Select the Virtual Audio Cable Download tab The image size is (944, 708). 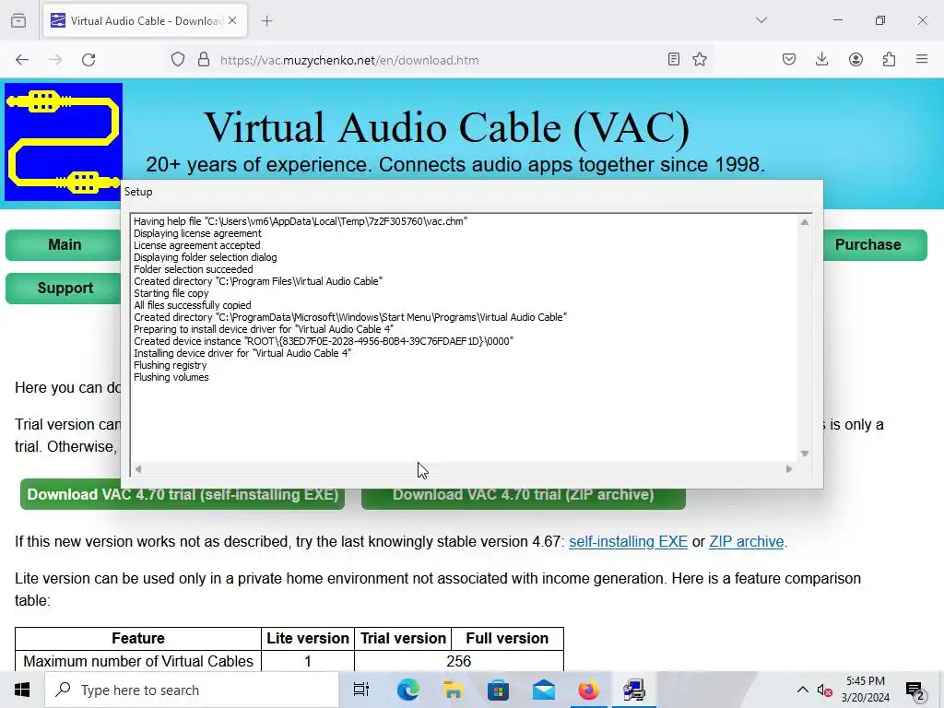tap(145, 21)
